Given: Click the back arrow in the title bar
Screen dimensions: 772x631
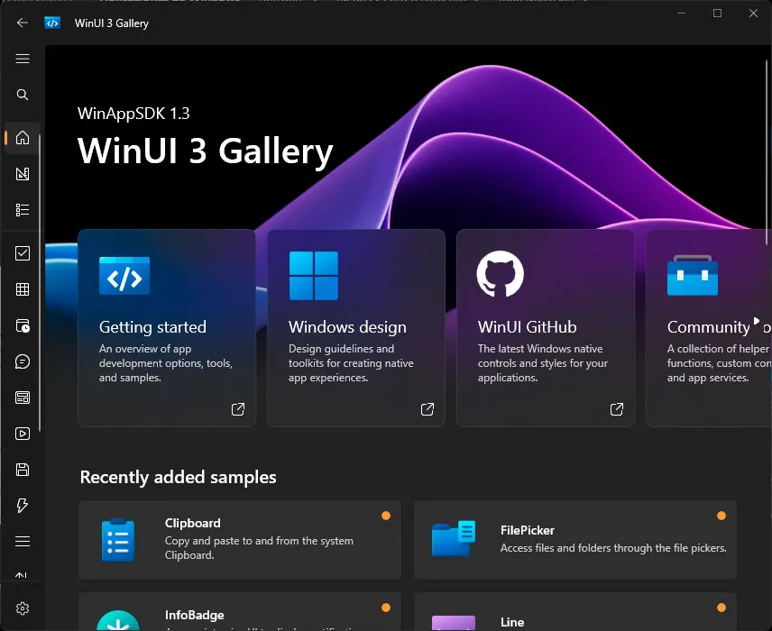Looking at the screenshot, I should [23, 23].
